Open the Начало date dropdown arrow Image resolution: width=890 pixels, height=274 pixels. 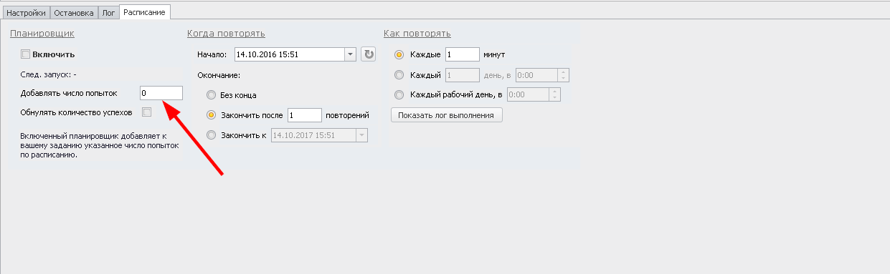click(350, 54)
